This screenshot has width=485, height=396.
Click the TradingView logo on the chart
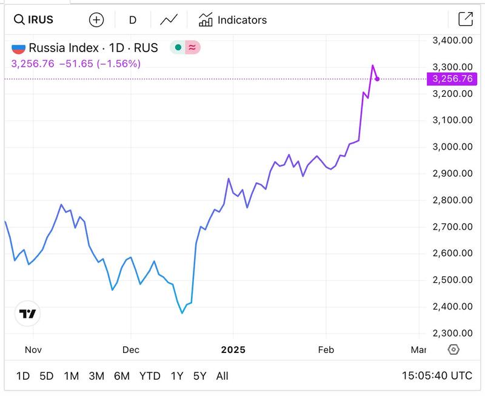[x=28, y=314]
